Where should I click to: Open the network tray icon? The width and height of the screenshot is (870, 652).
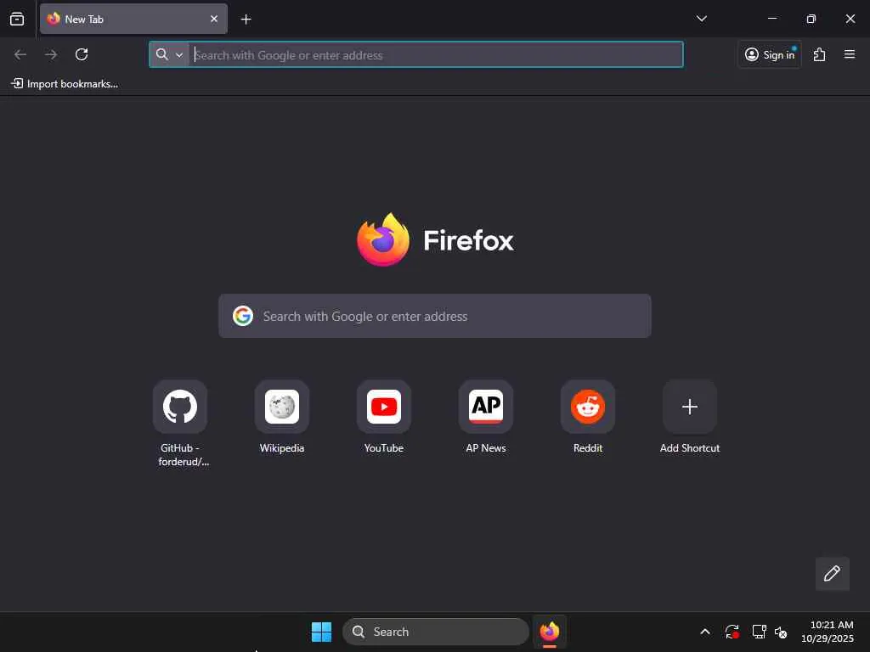pyautogui.click(x=759, y=632)
